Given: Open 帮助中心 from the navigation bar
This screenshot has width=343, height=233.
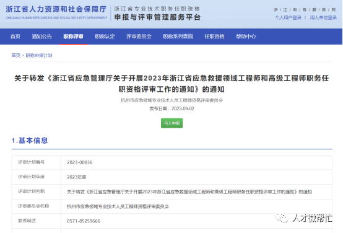Looking at the screenshot, I should [x=246, y=37].
